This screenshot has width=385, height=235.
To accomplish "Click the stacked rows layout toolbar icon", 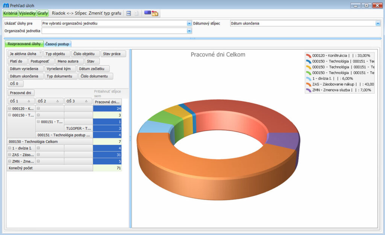I will [x=129, y=13].
